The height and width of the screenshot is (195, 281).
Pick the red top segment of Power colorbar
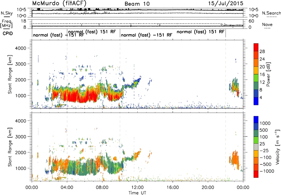tap(256, 47)
